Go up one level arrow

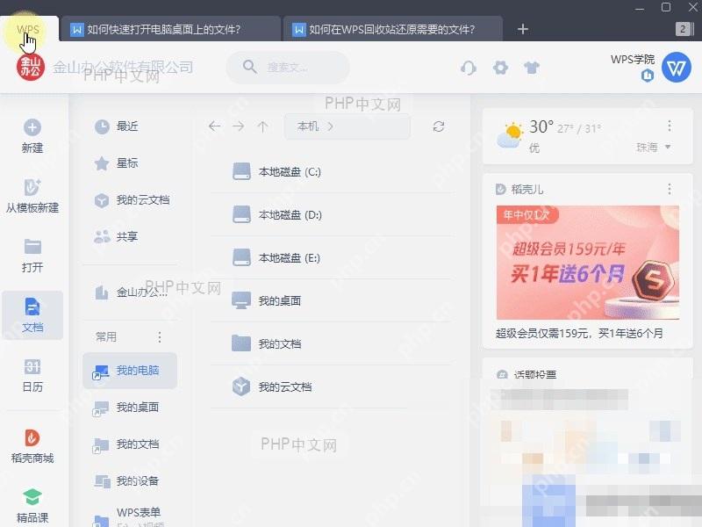pos(262,126)
